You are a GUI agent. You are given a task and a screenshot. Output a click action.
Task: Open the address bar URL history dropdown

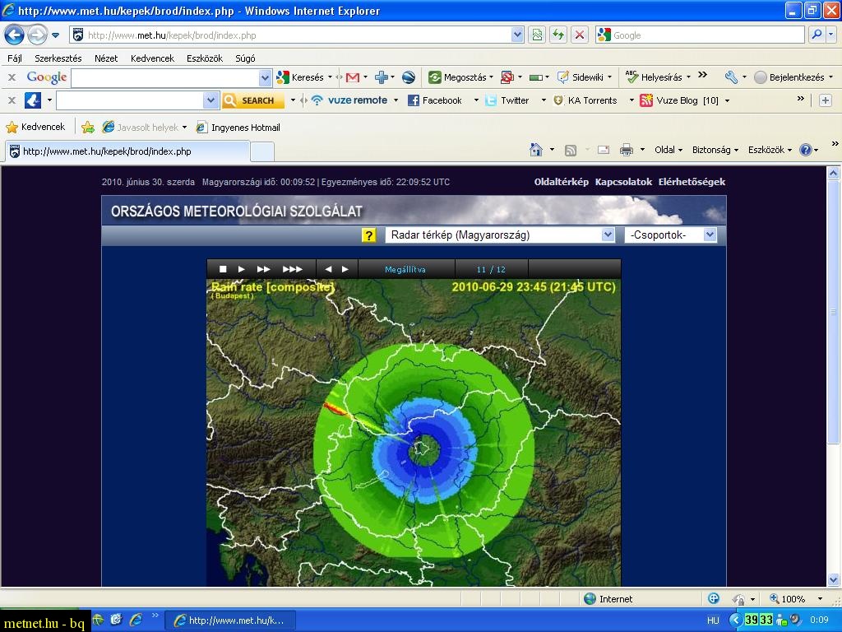coord(517,35)
